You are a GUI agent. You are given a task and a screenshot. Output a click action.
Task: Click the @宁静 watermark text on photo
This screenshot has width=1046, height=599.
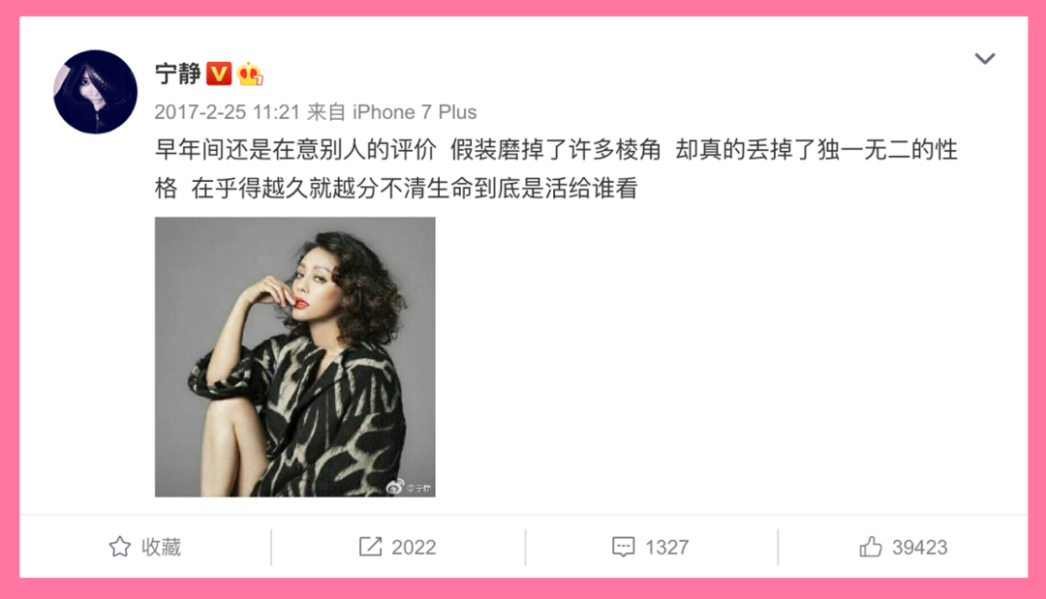[419, 489]
